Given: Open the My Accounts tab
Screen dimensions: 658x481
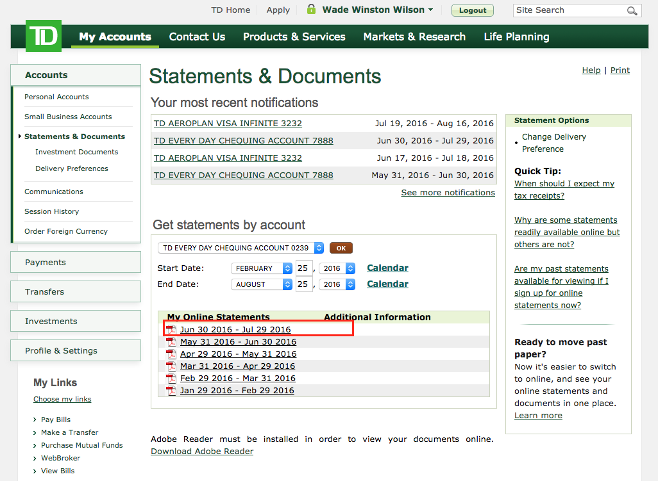Looking at the screenshot, I should 115,37.
